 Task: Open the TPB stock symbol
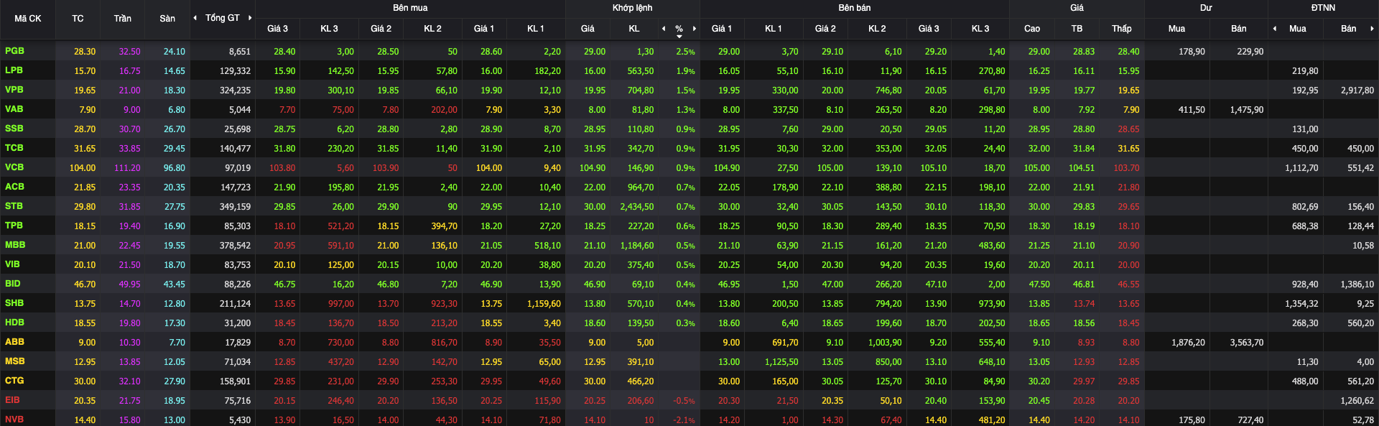pyautogui.click(x=14, y=226)
